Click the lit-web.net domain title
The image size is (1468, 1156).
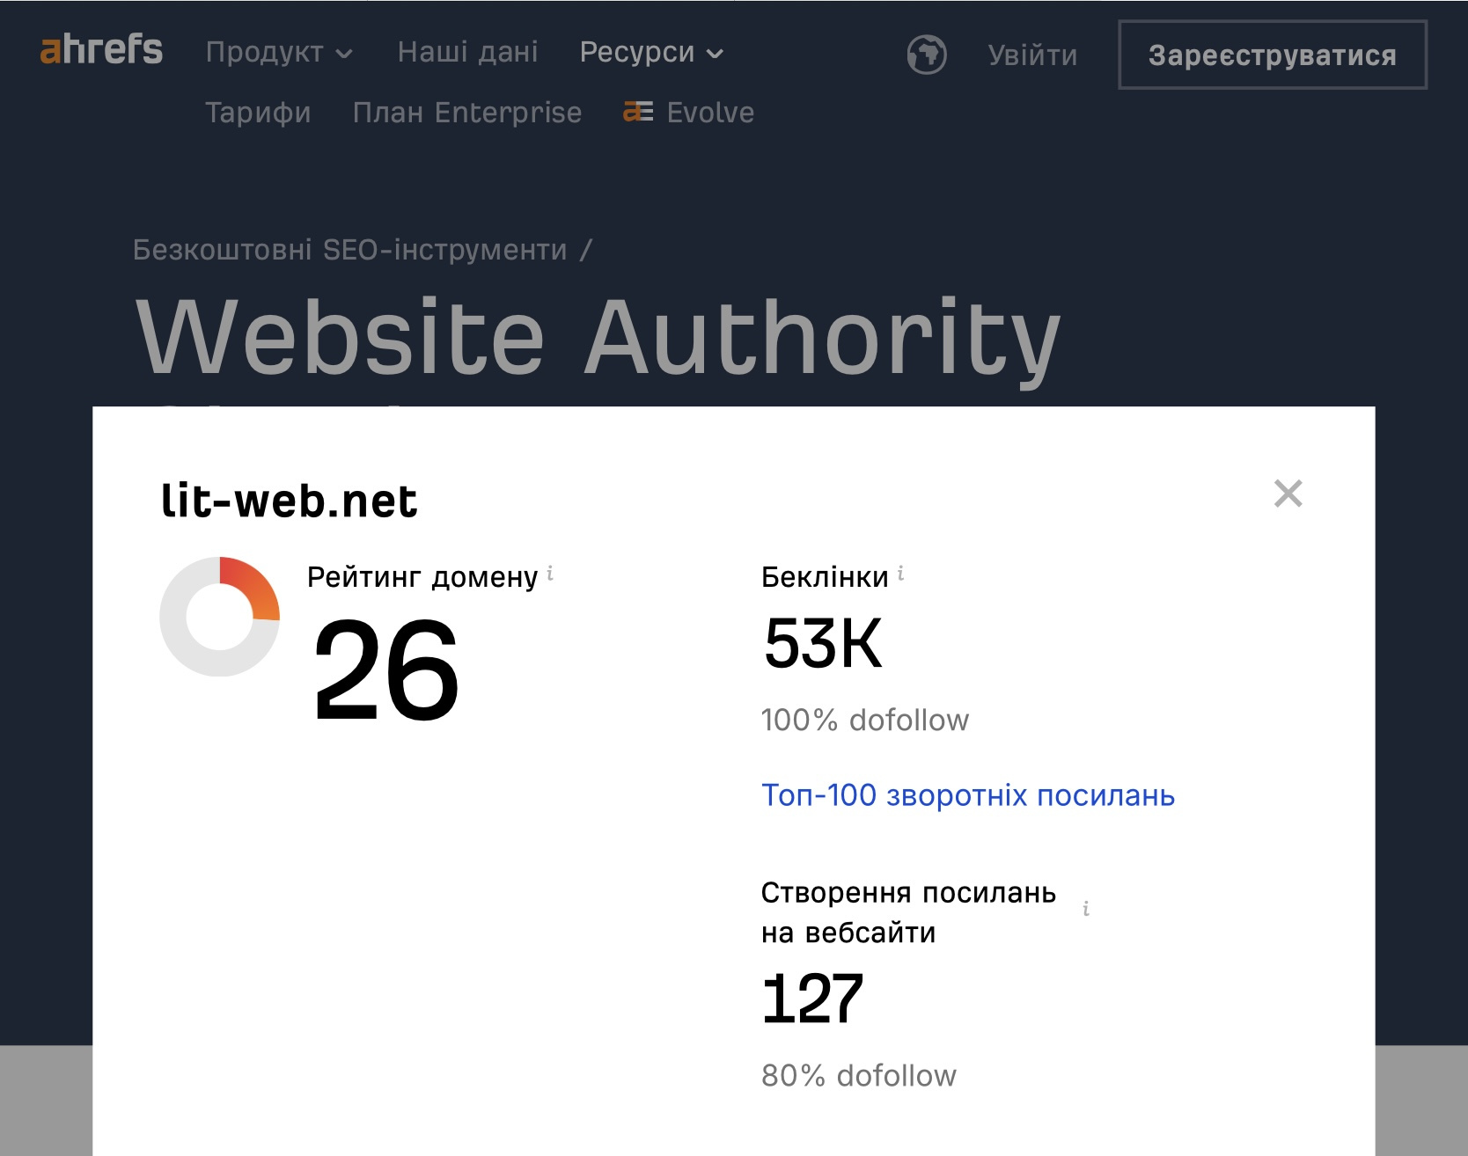pyautogui.click(x=289, y=501)
